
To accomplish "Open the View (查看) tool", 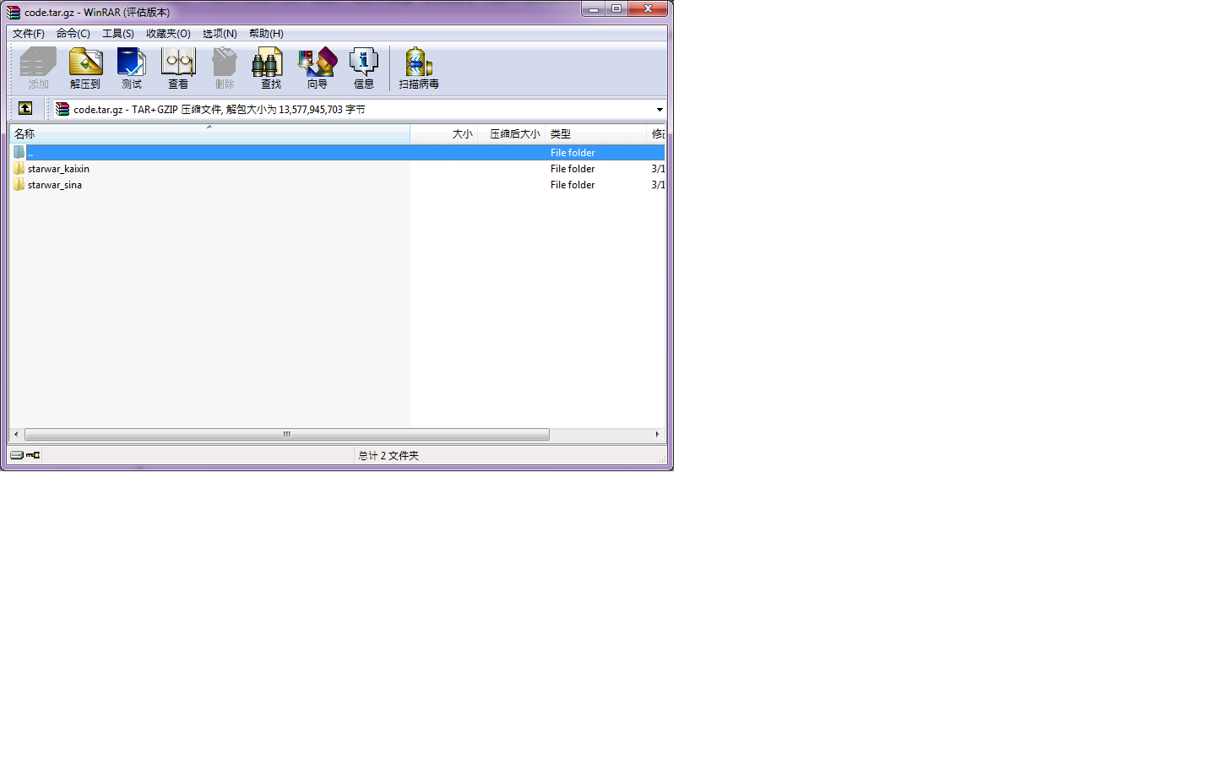I will [178, 68].
